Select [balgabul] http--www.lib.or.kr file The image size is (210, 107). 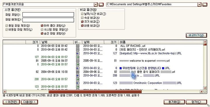pos(150,53)
